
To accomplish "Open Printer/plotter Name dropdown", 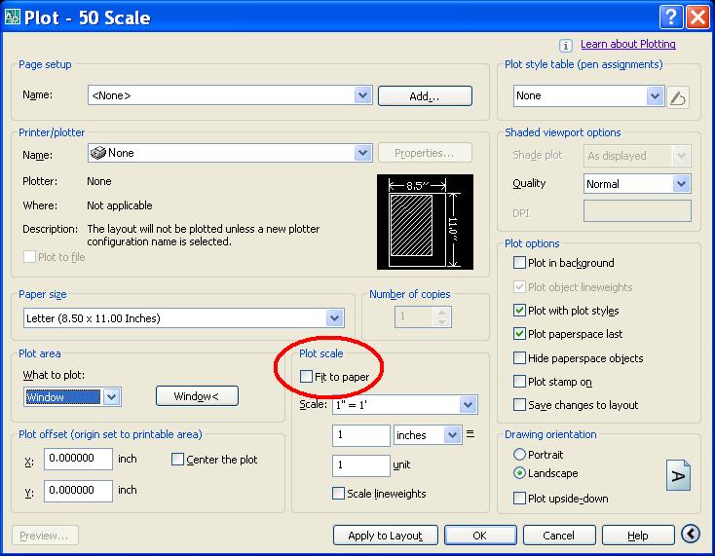I will (363, 153).
